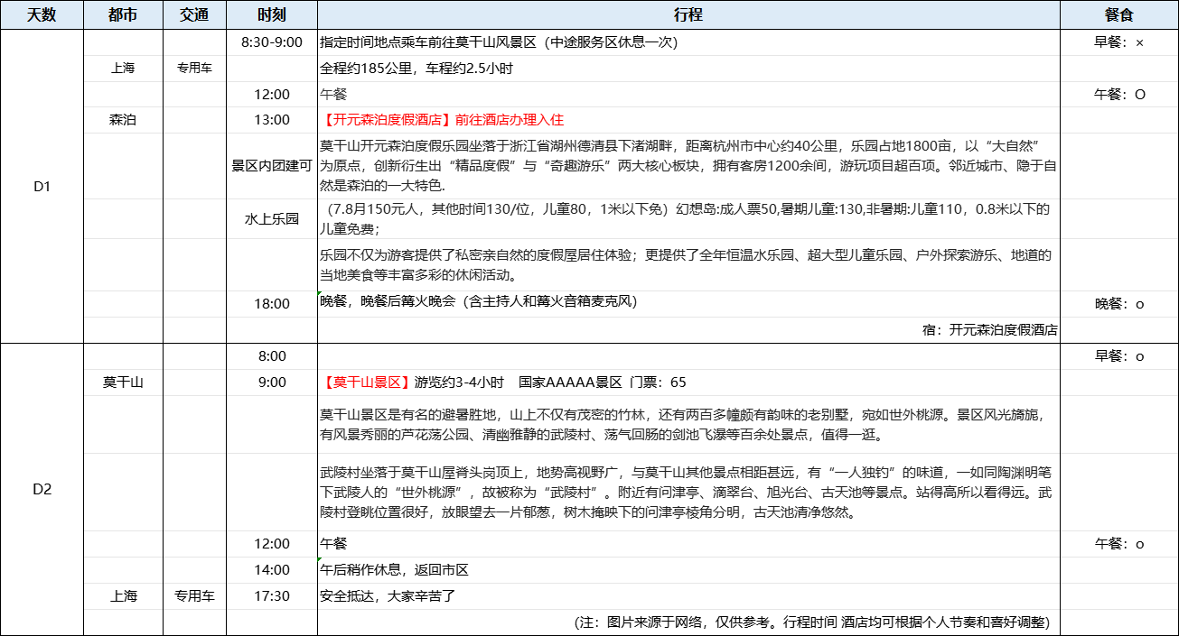Select the 行程 header cell
Image resolution: width=1179 pixels, height=636 pixels.
(688, 15)
